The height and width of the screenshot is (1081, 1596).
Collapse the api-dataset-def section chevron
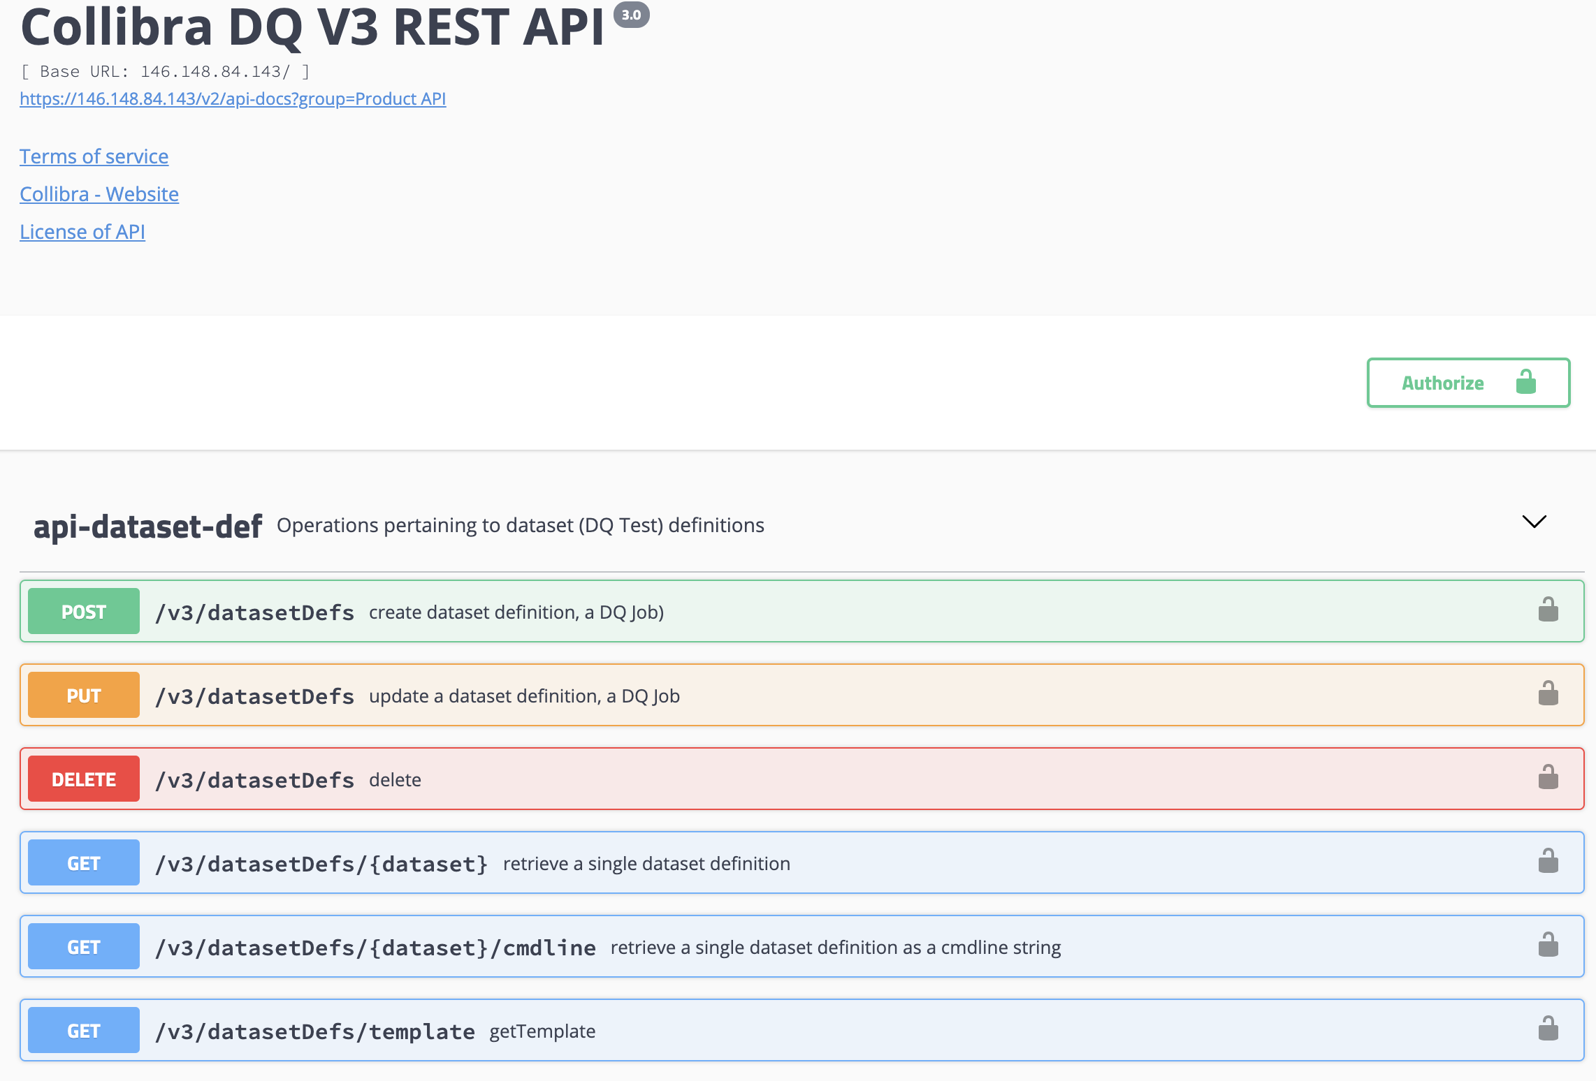[1535, 522]
